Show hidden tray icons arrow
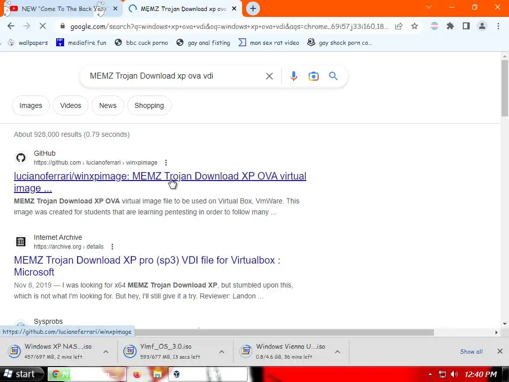Viewport: 509px width, 382px height. click(430, 374)
